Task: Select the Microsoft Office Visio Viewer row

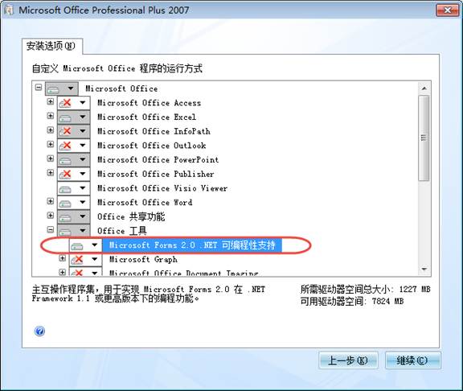Action: pyautogui.click(x=162, y=188)
